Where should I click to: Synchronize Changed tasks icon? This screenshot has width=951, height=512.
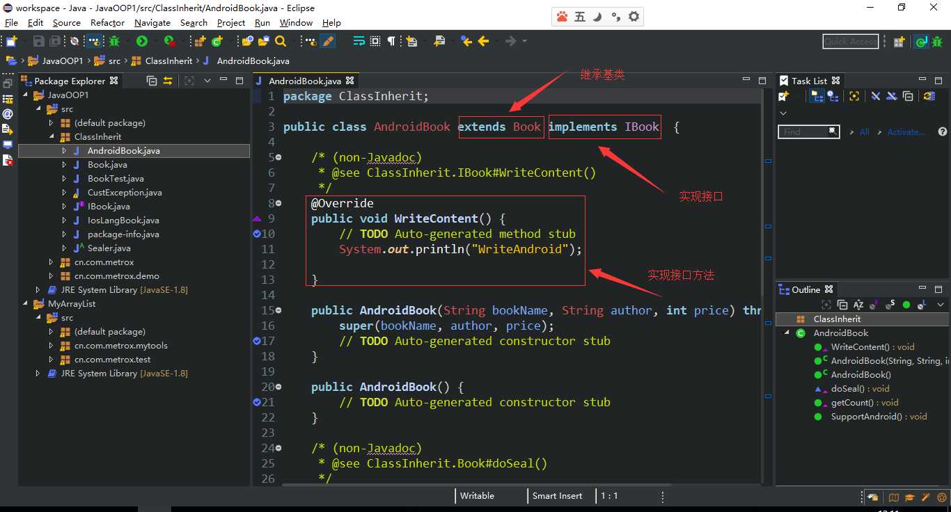pos(930,96)
